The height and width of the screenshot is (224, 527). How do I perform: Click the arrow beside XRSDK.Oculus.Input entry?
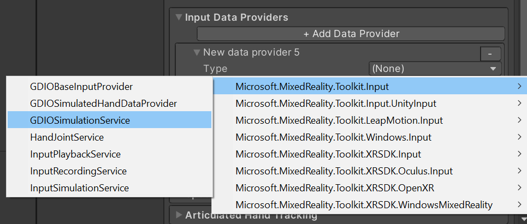click(520, 171)
